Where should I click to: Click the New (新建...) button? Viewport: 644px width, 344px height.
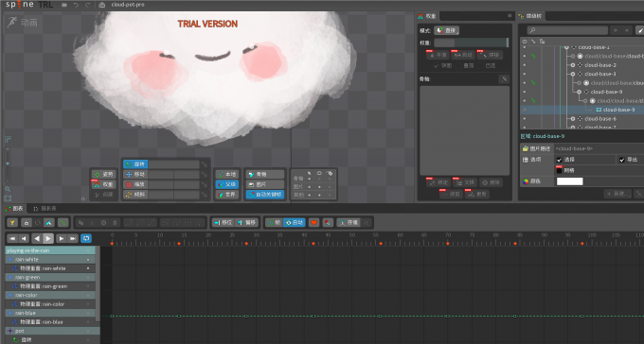point(617,194)
